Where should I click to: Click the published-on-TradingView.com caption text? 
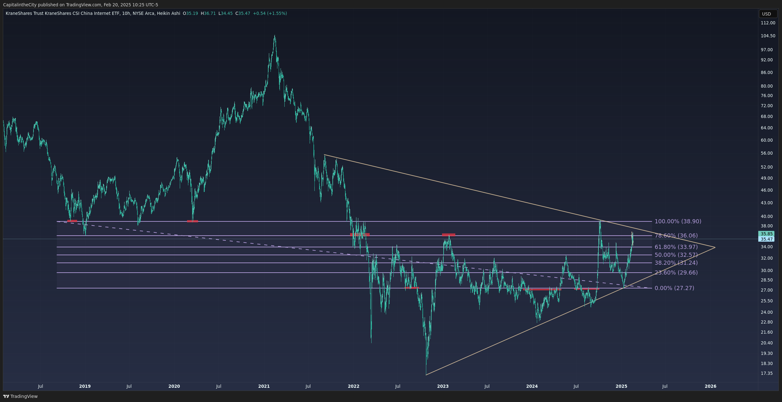click(x=81, y=5)
